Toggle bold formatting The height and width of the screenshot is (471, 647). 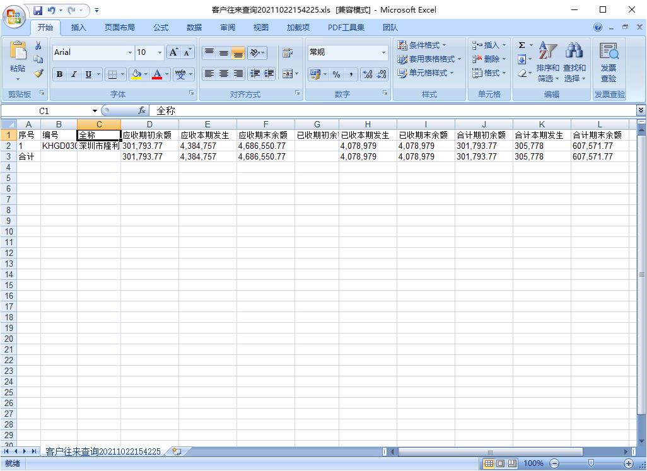tap(59, 74)
